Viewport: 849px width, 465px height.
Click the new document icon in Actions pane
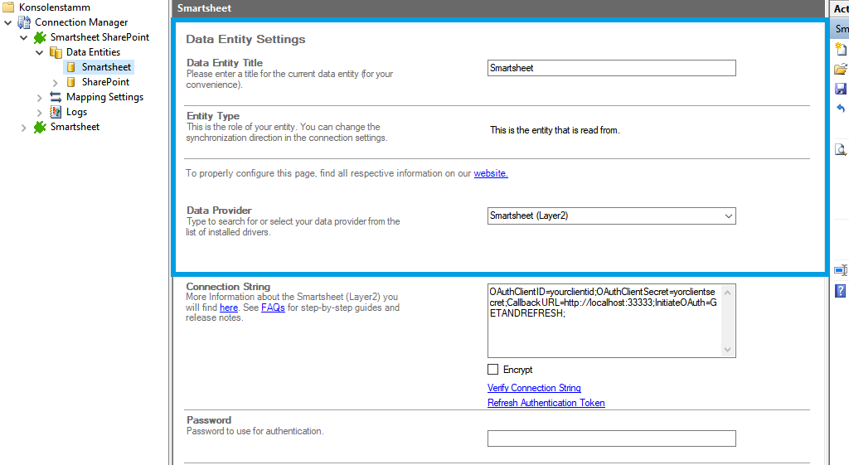pyautogui.click(x=841, y=49)
